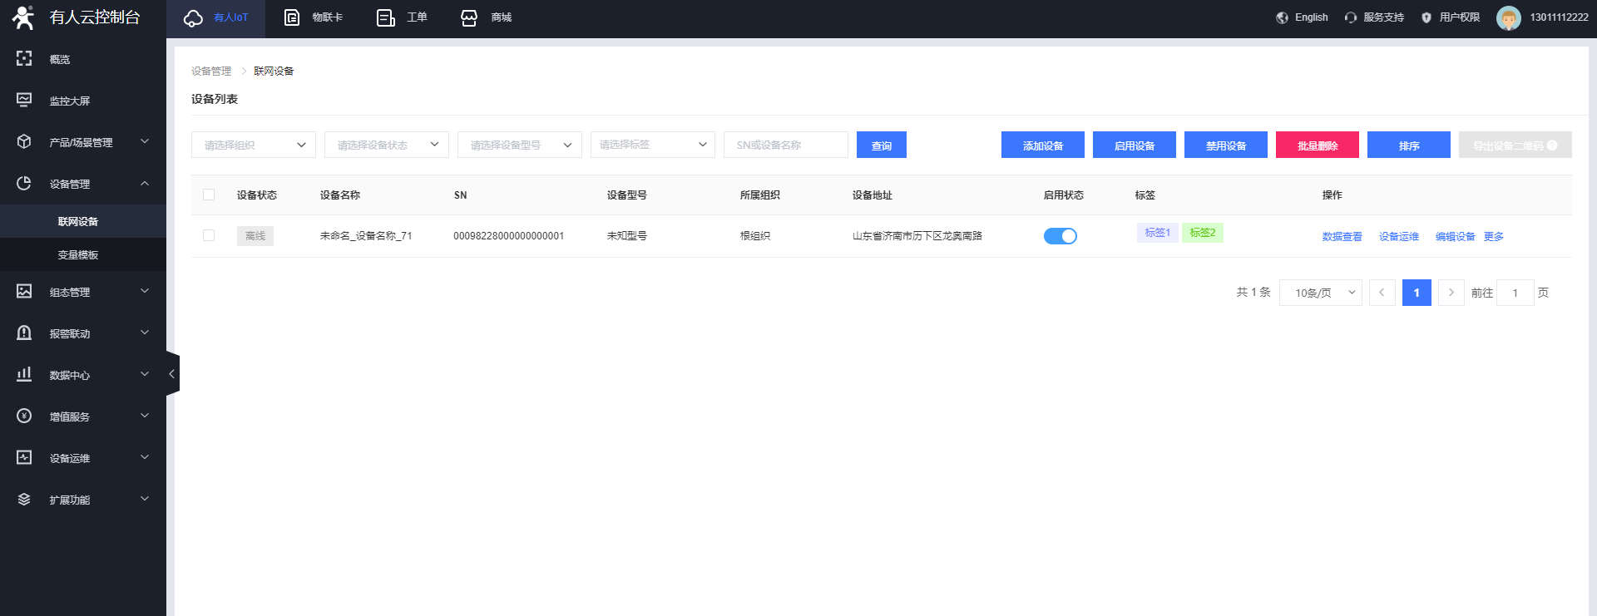
Task: Switch to the 商城 top tab
Action: point(486,17)
